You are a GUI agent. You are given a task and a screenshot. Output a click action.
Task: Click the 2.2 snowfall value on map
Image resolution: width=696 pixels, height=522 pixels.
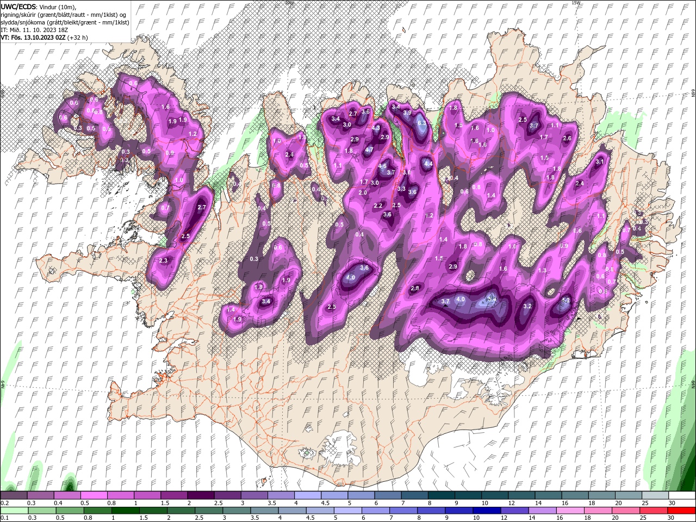(x=378, y=206)
